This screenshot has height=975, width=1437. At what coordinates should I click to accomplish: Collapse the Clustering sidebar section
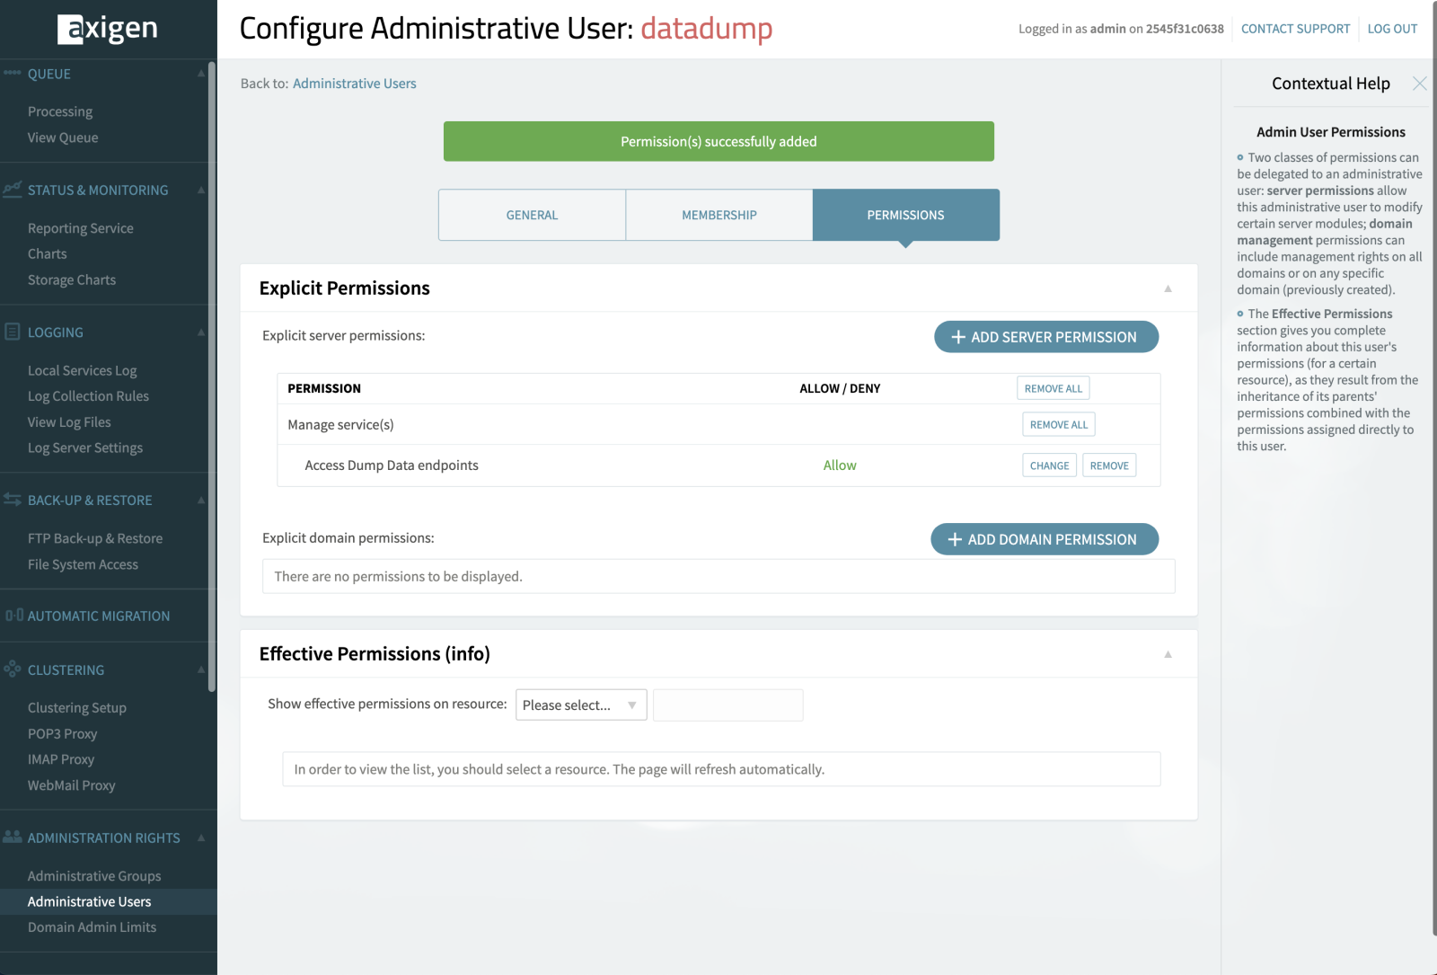click(201, 669)
